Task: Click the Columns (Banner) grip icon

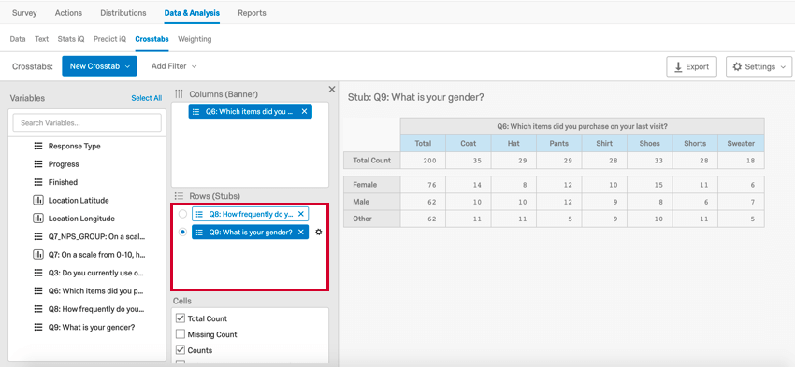Action: pos(179,94)
